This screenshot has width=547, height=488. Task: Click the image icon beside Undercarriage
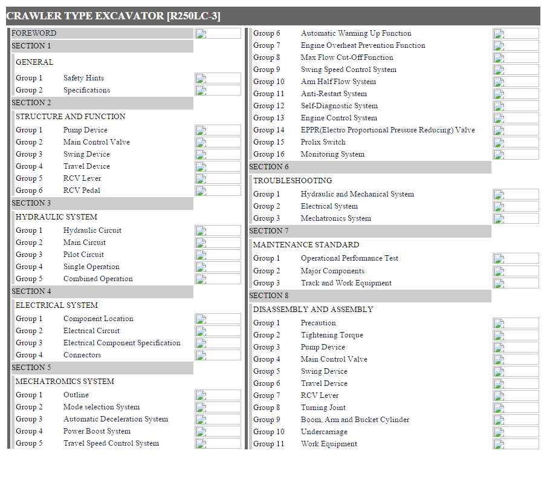pyautogui.click(x=516, y=432)
